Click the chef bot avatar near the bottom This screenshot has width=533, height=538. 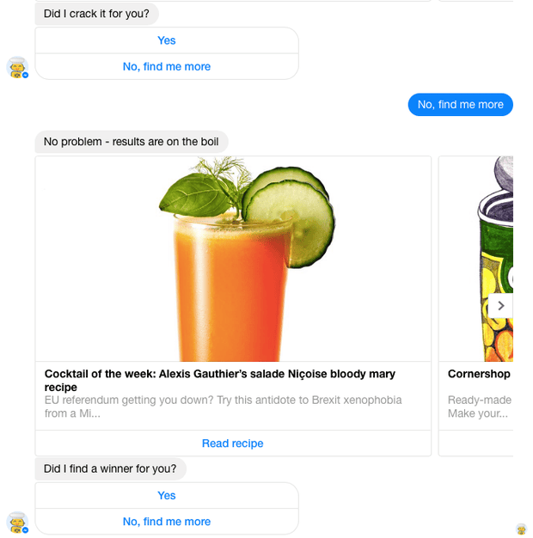coord(17,523)
